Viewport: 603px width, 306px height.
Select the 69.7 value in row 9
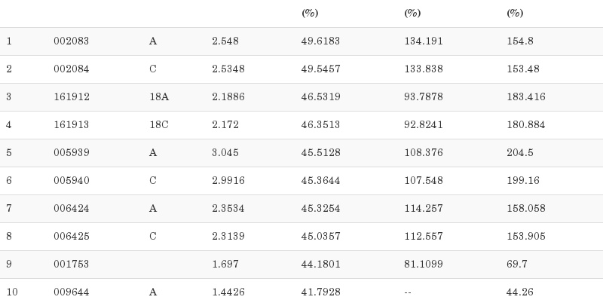pyautogui.click(x=516, y=265)
